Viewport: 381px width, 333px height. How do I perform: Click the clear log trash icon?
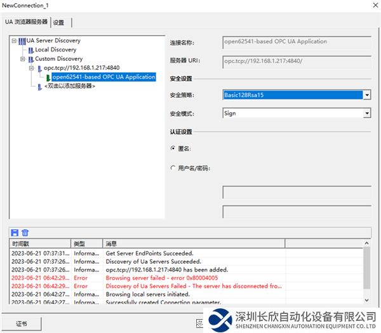coord(25,233)
